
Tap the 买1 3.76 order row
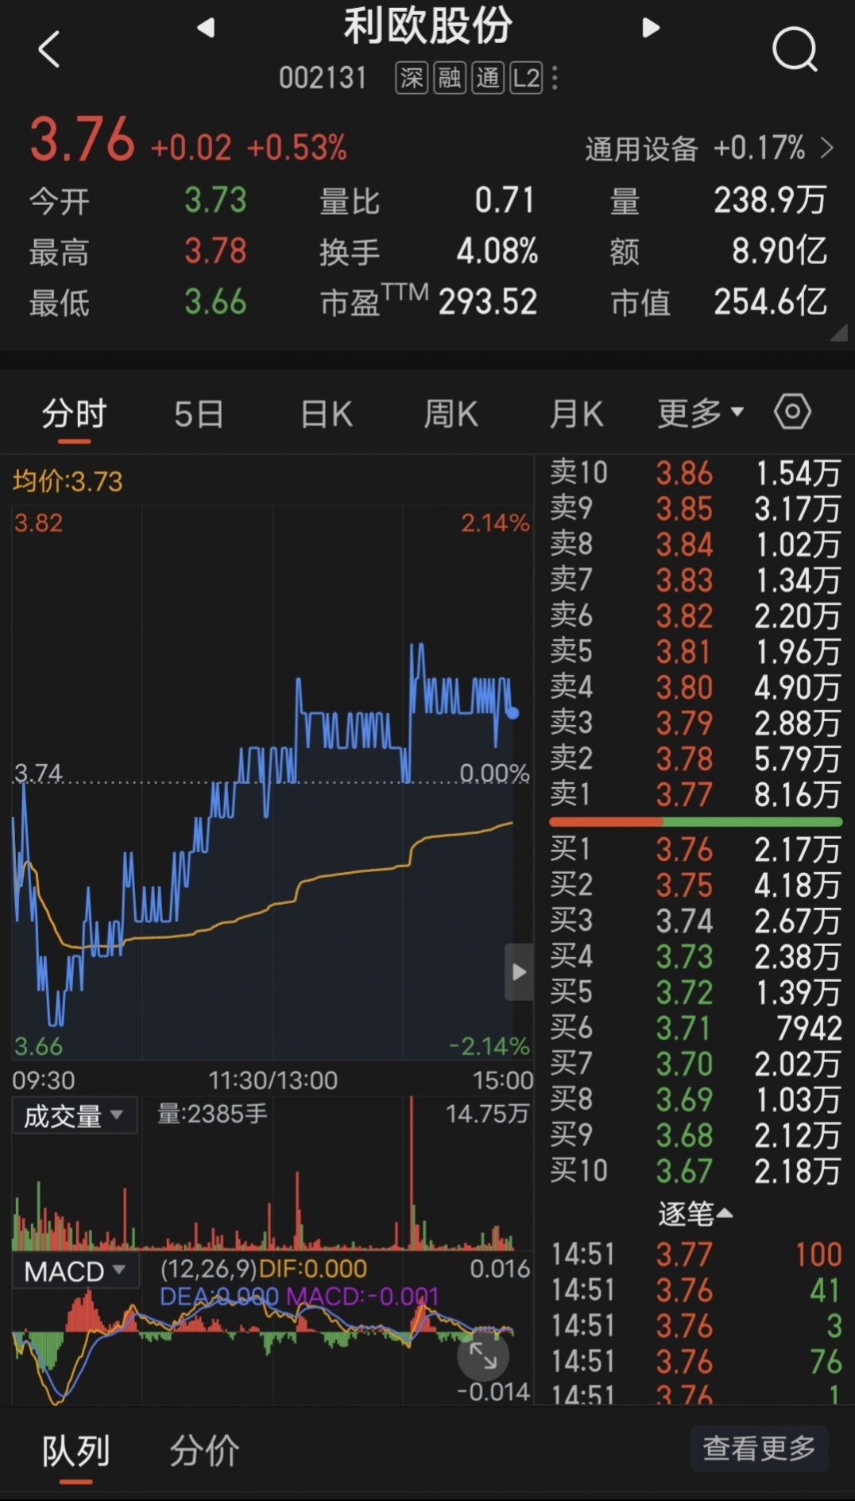click(695, 850)
